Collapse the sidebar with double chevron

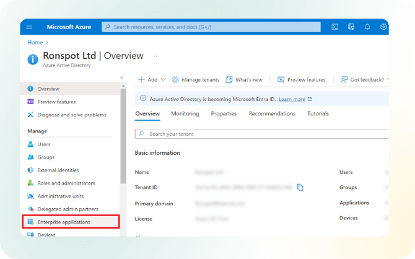(x=122, y=77)
